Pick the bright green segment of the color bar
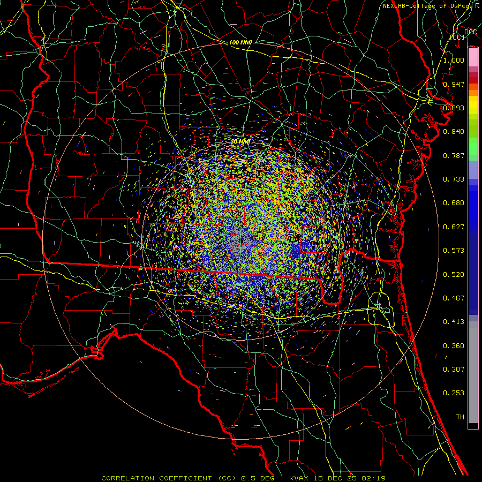Viewport: 482px width, 482px height. click(x=473, y=146)
